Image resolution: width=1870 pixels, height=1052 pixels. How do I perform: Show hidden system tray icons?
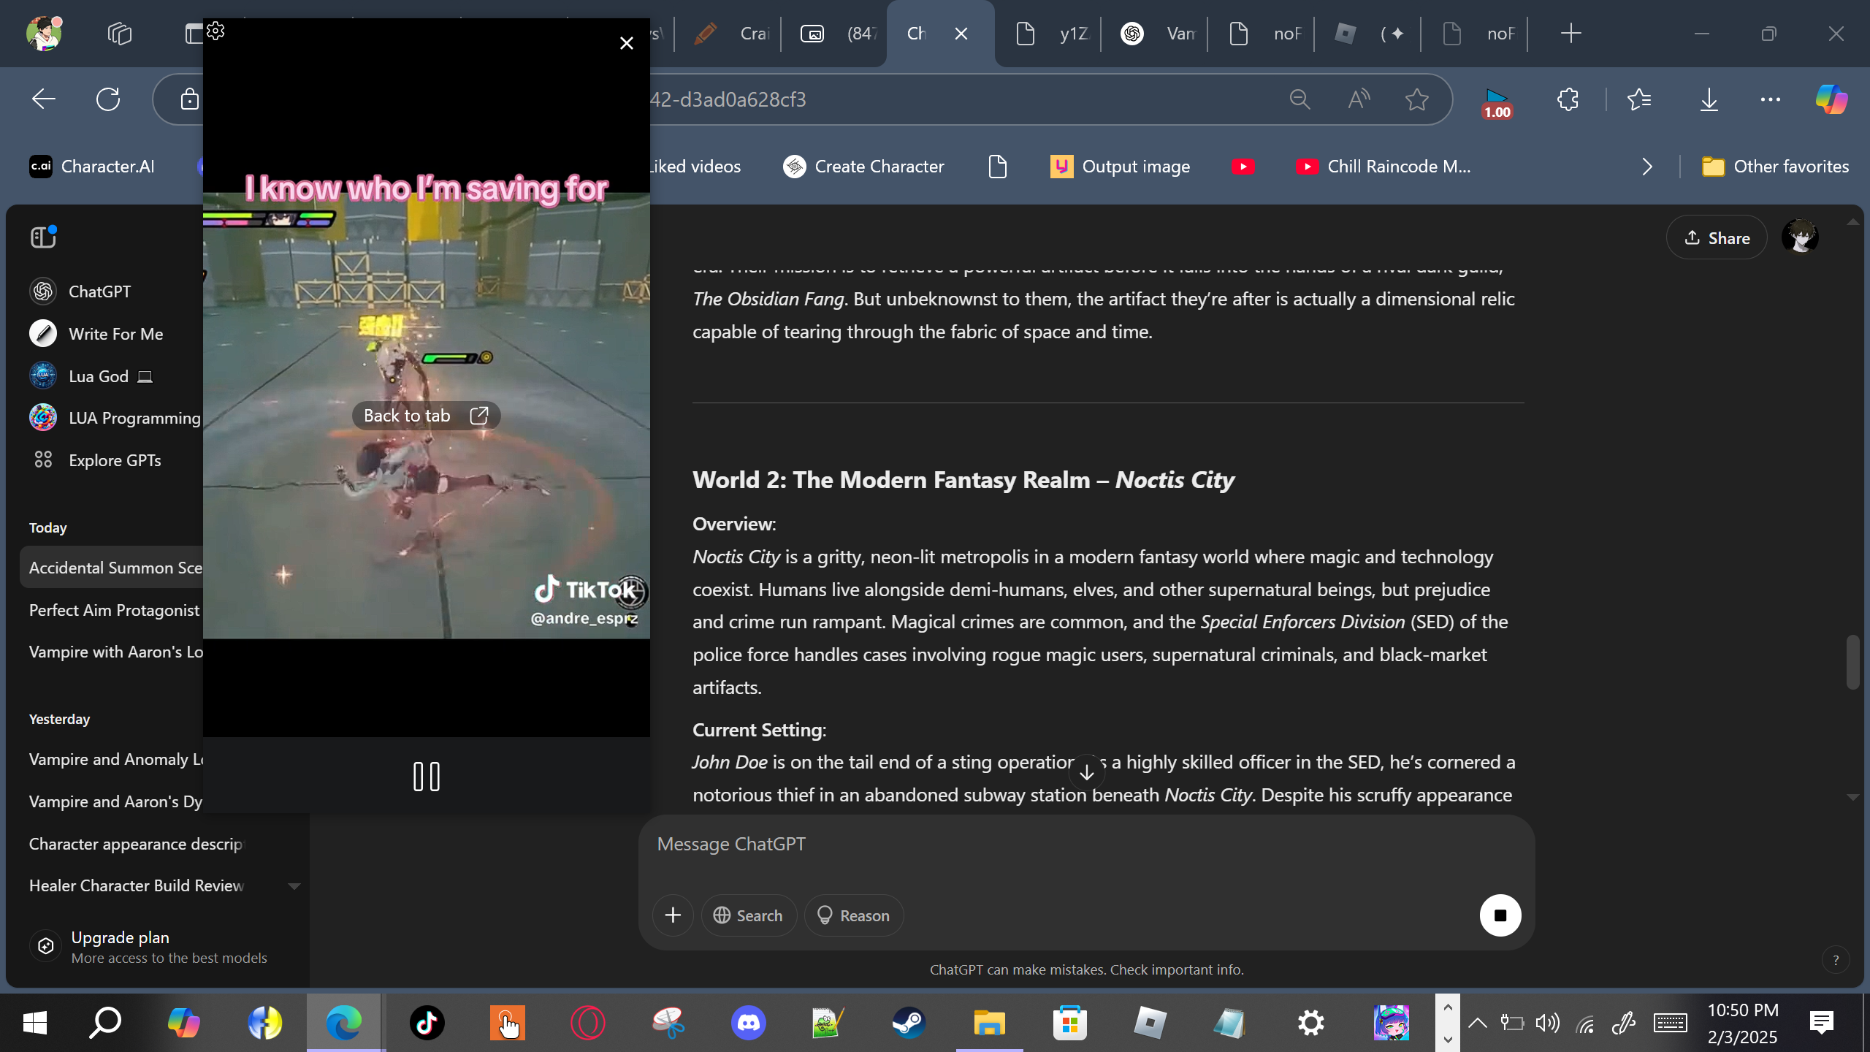click(1477, 1023)
